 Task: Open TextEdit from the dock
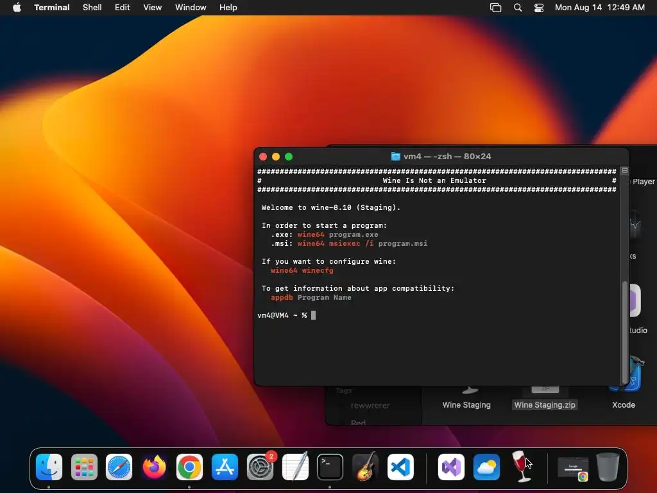pyautogui.click(x=295, y=467)
